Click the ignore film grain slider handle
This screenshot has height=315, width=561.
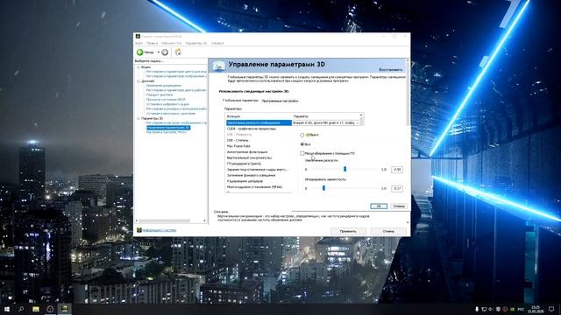[x=323, y=188]
